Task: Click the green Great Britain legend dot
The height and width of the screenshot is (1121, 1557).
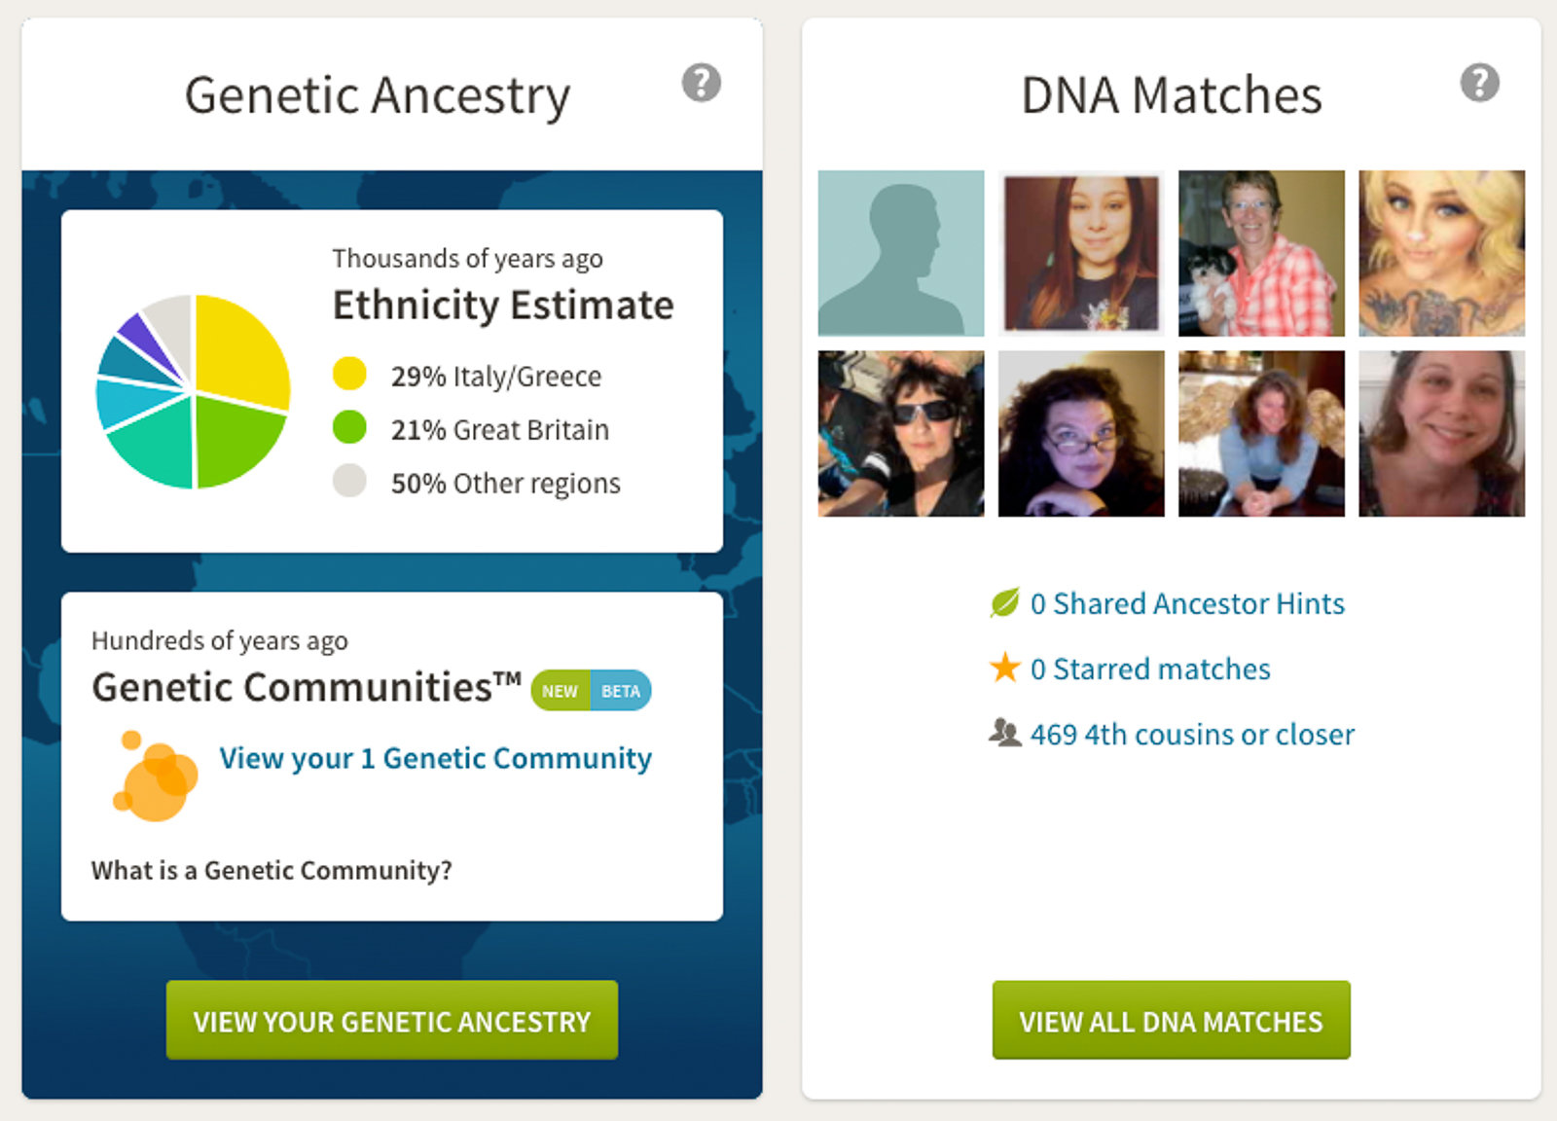Action: (x=349, y=427)
